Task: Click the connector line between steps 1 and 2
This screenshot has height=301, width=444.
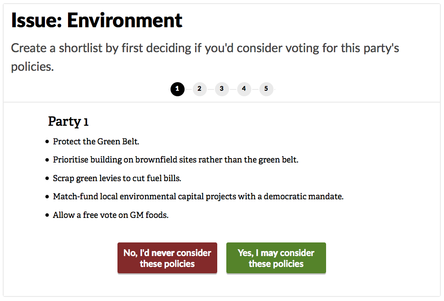Action: click(188, 89)
